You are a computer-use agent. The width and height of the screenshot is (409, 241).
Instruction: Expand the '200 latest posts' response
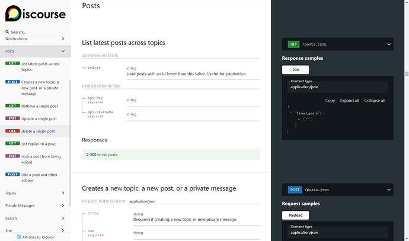(x=171, y=155)
